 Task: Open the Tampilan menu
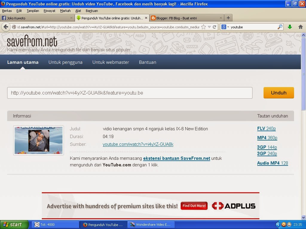point(33,11)
